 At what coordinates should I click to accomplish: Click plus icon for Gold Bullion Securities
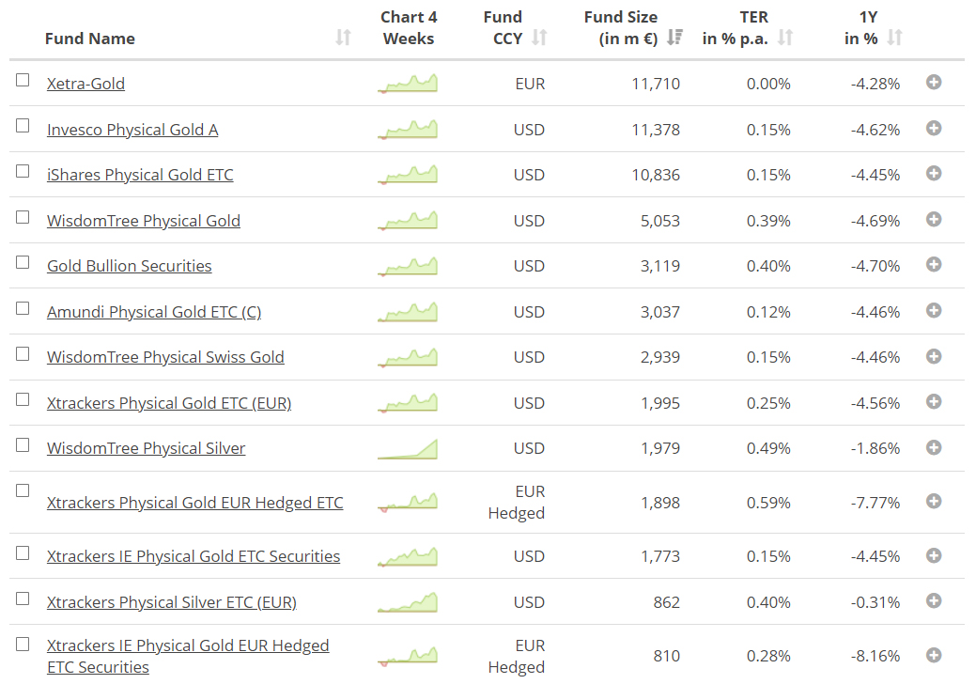click(x=934, y=265)
